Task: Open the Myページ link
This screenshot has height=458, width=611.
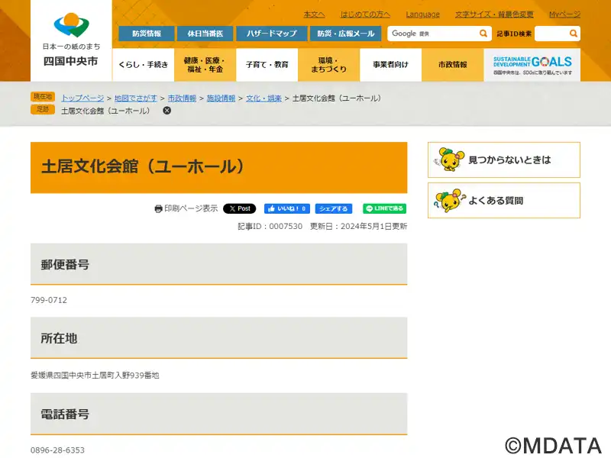Action: pyautogui.click(x=564, y=15)
